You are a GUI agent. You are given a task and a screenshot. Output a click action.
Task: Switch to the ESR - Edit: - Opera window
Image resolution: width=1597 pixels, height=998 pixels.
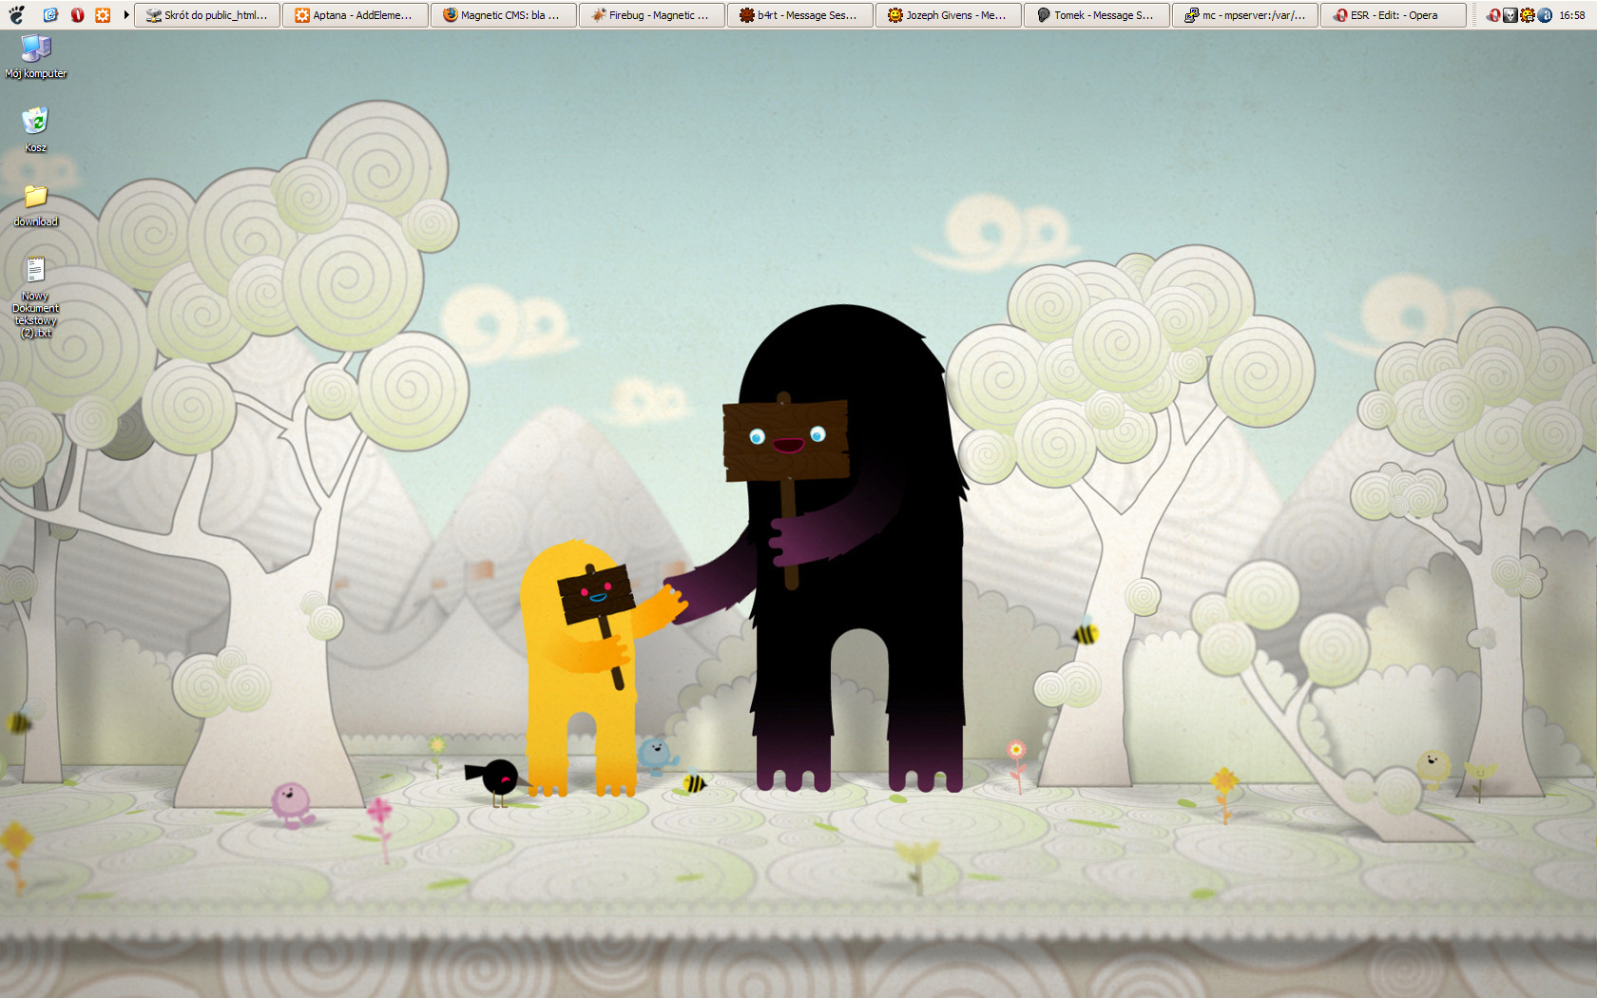coord(1394,15)
